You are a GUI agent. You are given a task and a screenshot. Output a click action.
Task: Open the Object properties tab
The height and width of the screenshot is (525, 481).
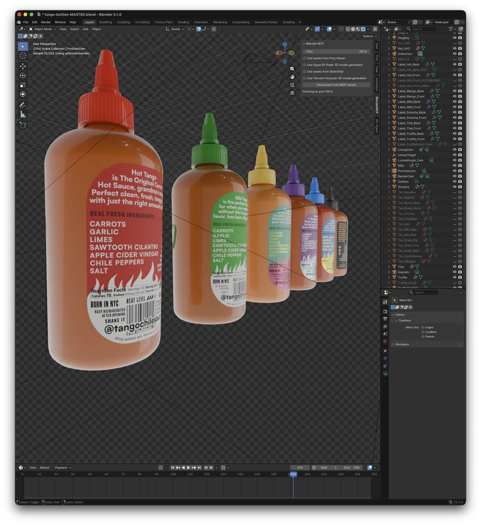[385, 351]
